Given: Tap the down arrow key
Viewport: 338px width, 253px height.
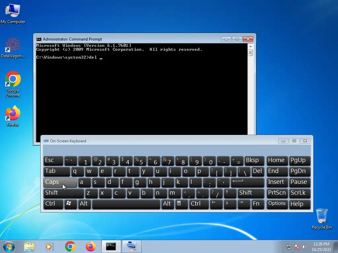Looking at the screenshot, I should click(230, 204).
